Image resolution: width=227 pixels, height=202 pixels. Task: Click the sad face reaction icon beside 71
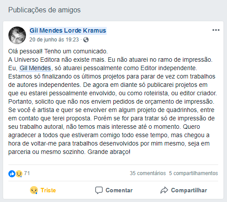coord(19,174)
